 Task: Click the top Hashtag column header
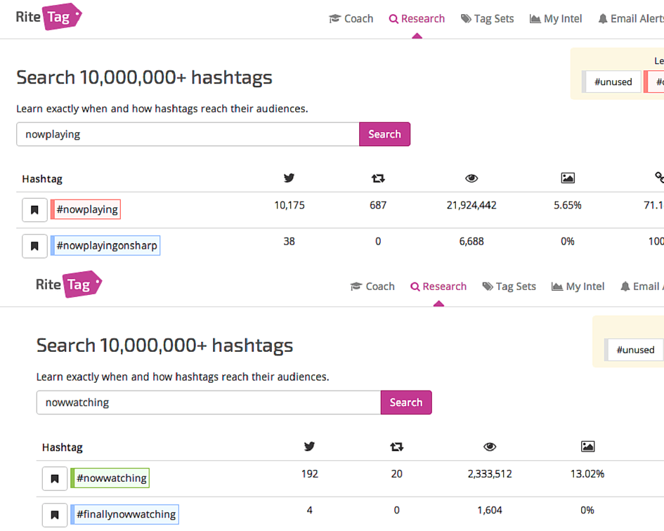[x=42, y=178]
